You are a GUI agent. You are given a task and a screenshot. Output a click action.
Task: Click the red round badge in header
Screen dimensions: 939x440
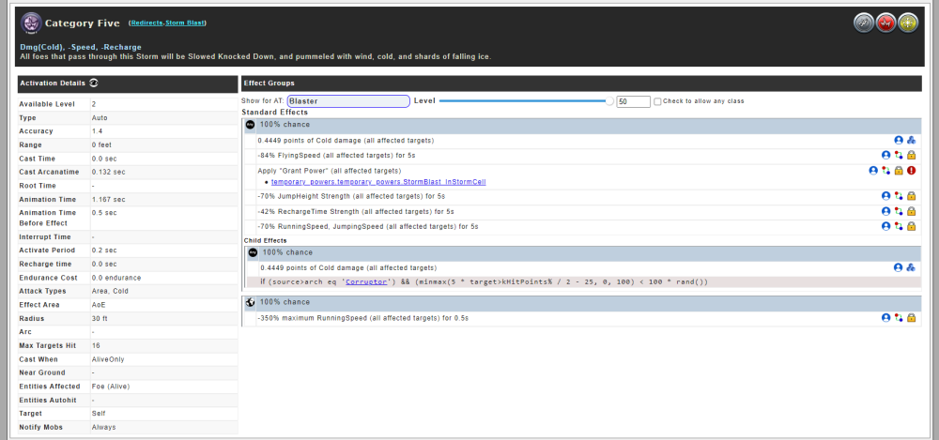point(885,23)
